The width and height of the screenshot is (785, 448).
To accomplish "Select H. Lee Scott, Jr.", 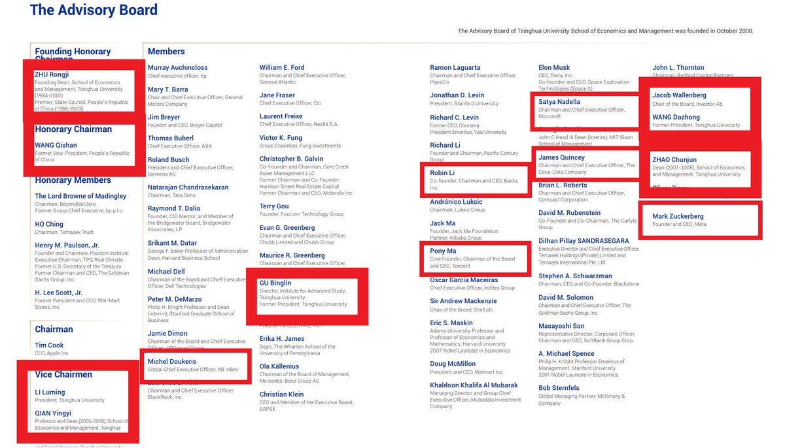I will (58, 293).
